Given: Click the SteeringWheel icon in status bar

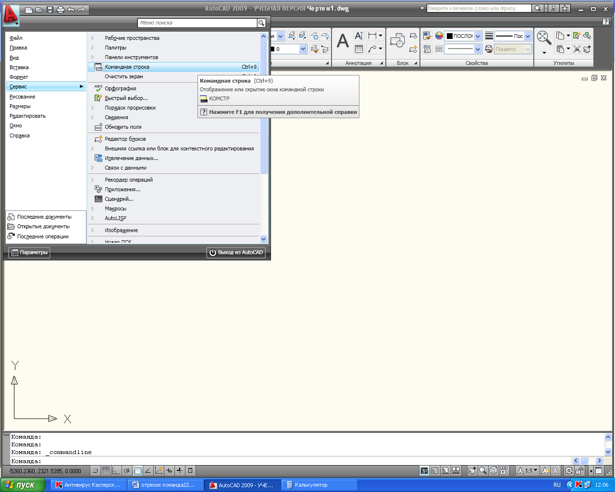Looking at the screenshot, I should 493,471.
